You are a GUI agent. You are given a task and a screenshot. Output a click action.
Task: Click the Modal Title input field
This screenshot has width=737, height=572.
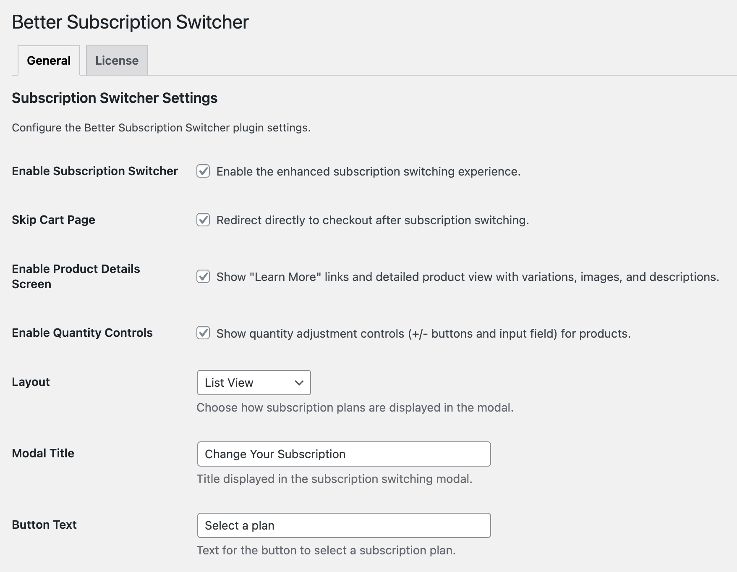pyautogui.click(x=344, y=454)
